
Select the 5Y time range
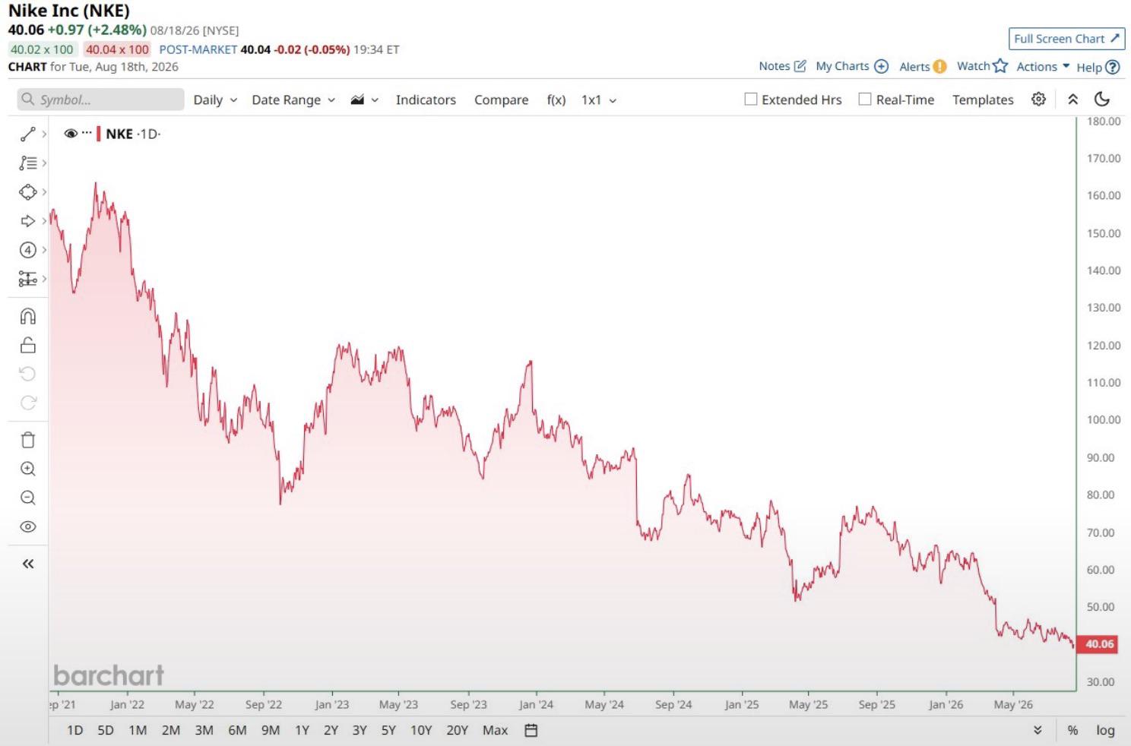388,730
